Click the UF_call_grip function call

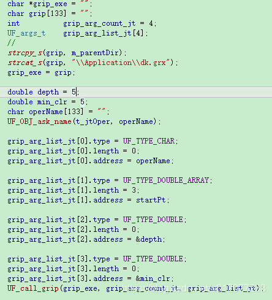coord(33,288)
